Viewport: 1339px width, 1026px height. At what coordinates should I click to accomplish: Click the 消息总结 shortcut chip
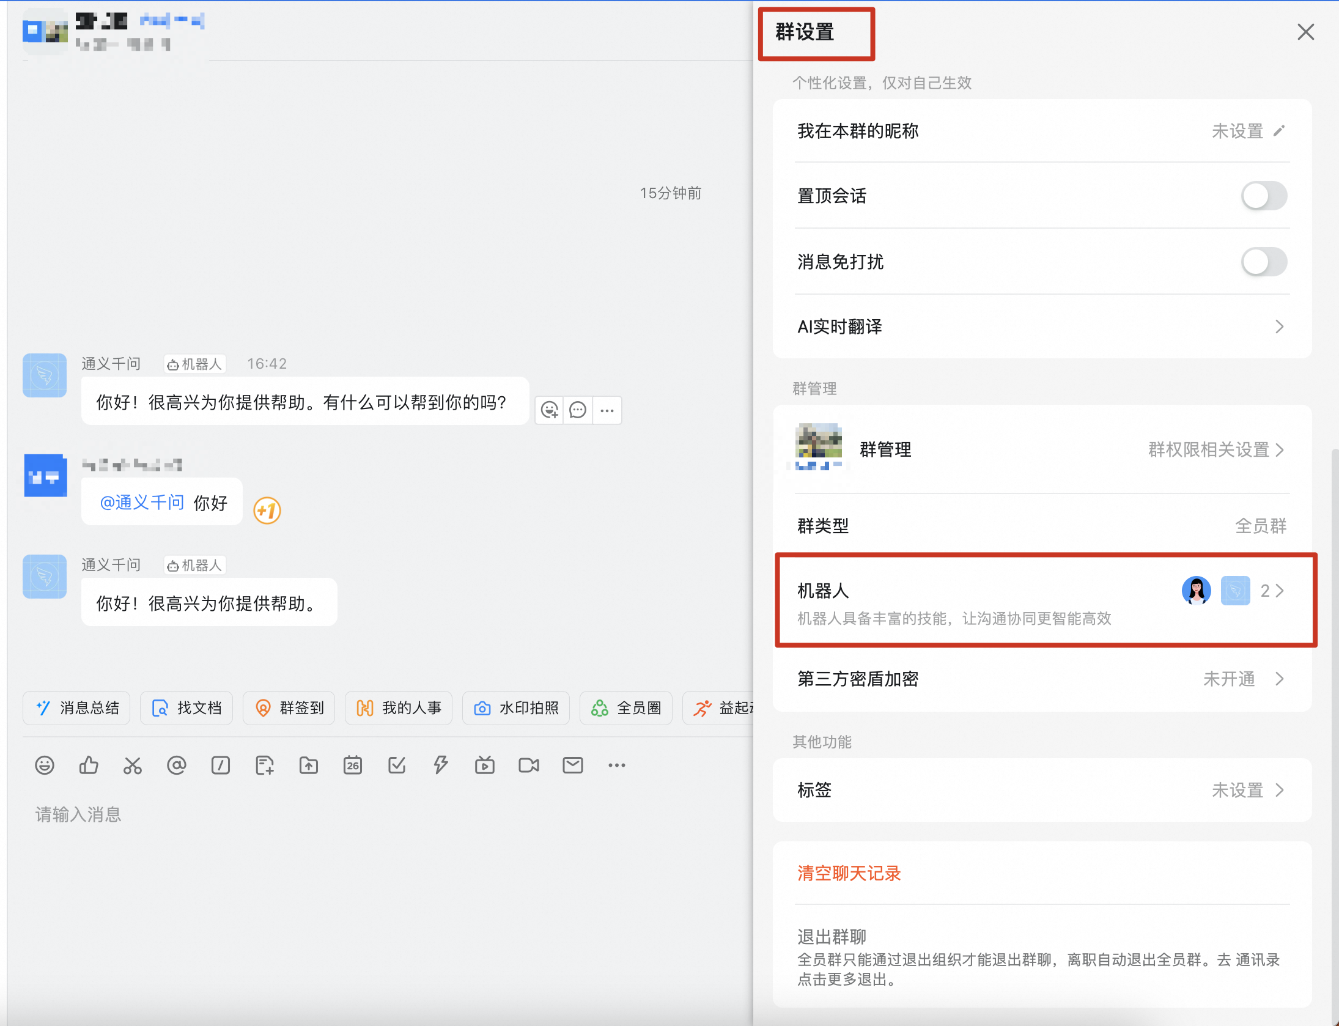click(x=77, y=708)
